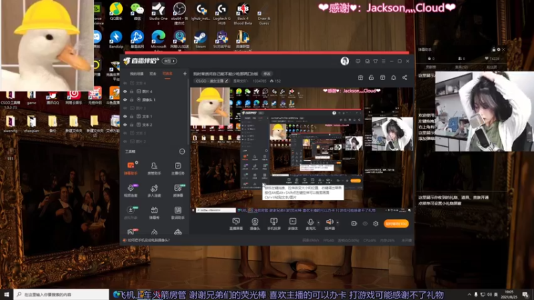Select second tab in 弹幕助手 window
This screenshot has width=534, height=300.
tap(461, 67)
